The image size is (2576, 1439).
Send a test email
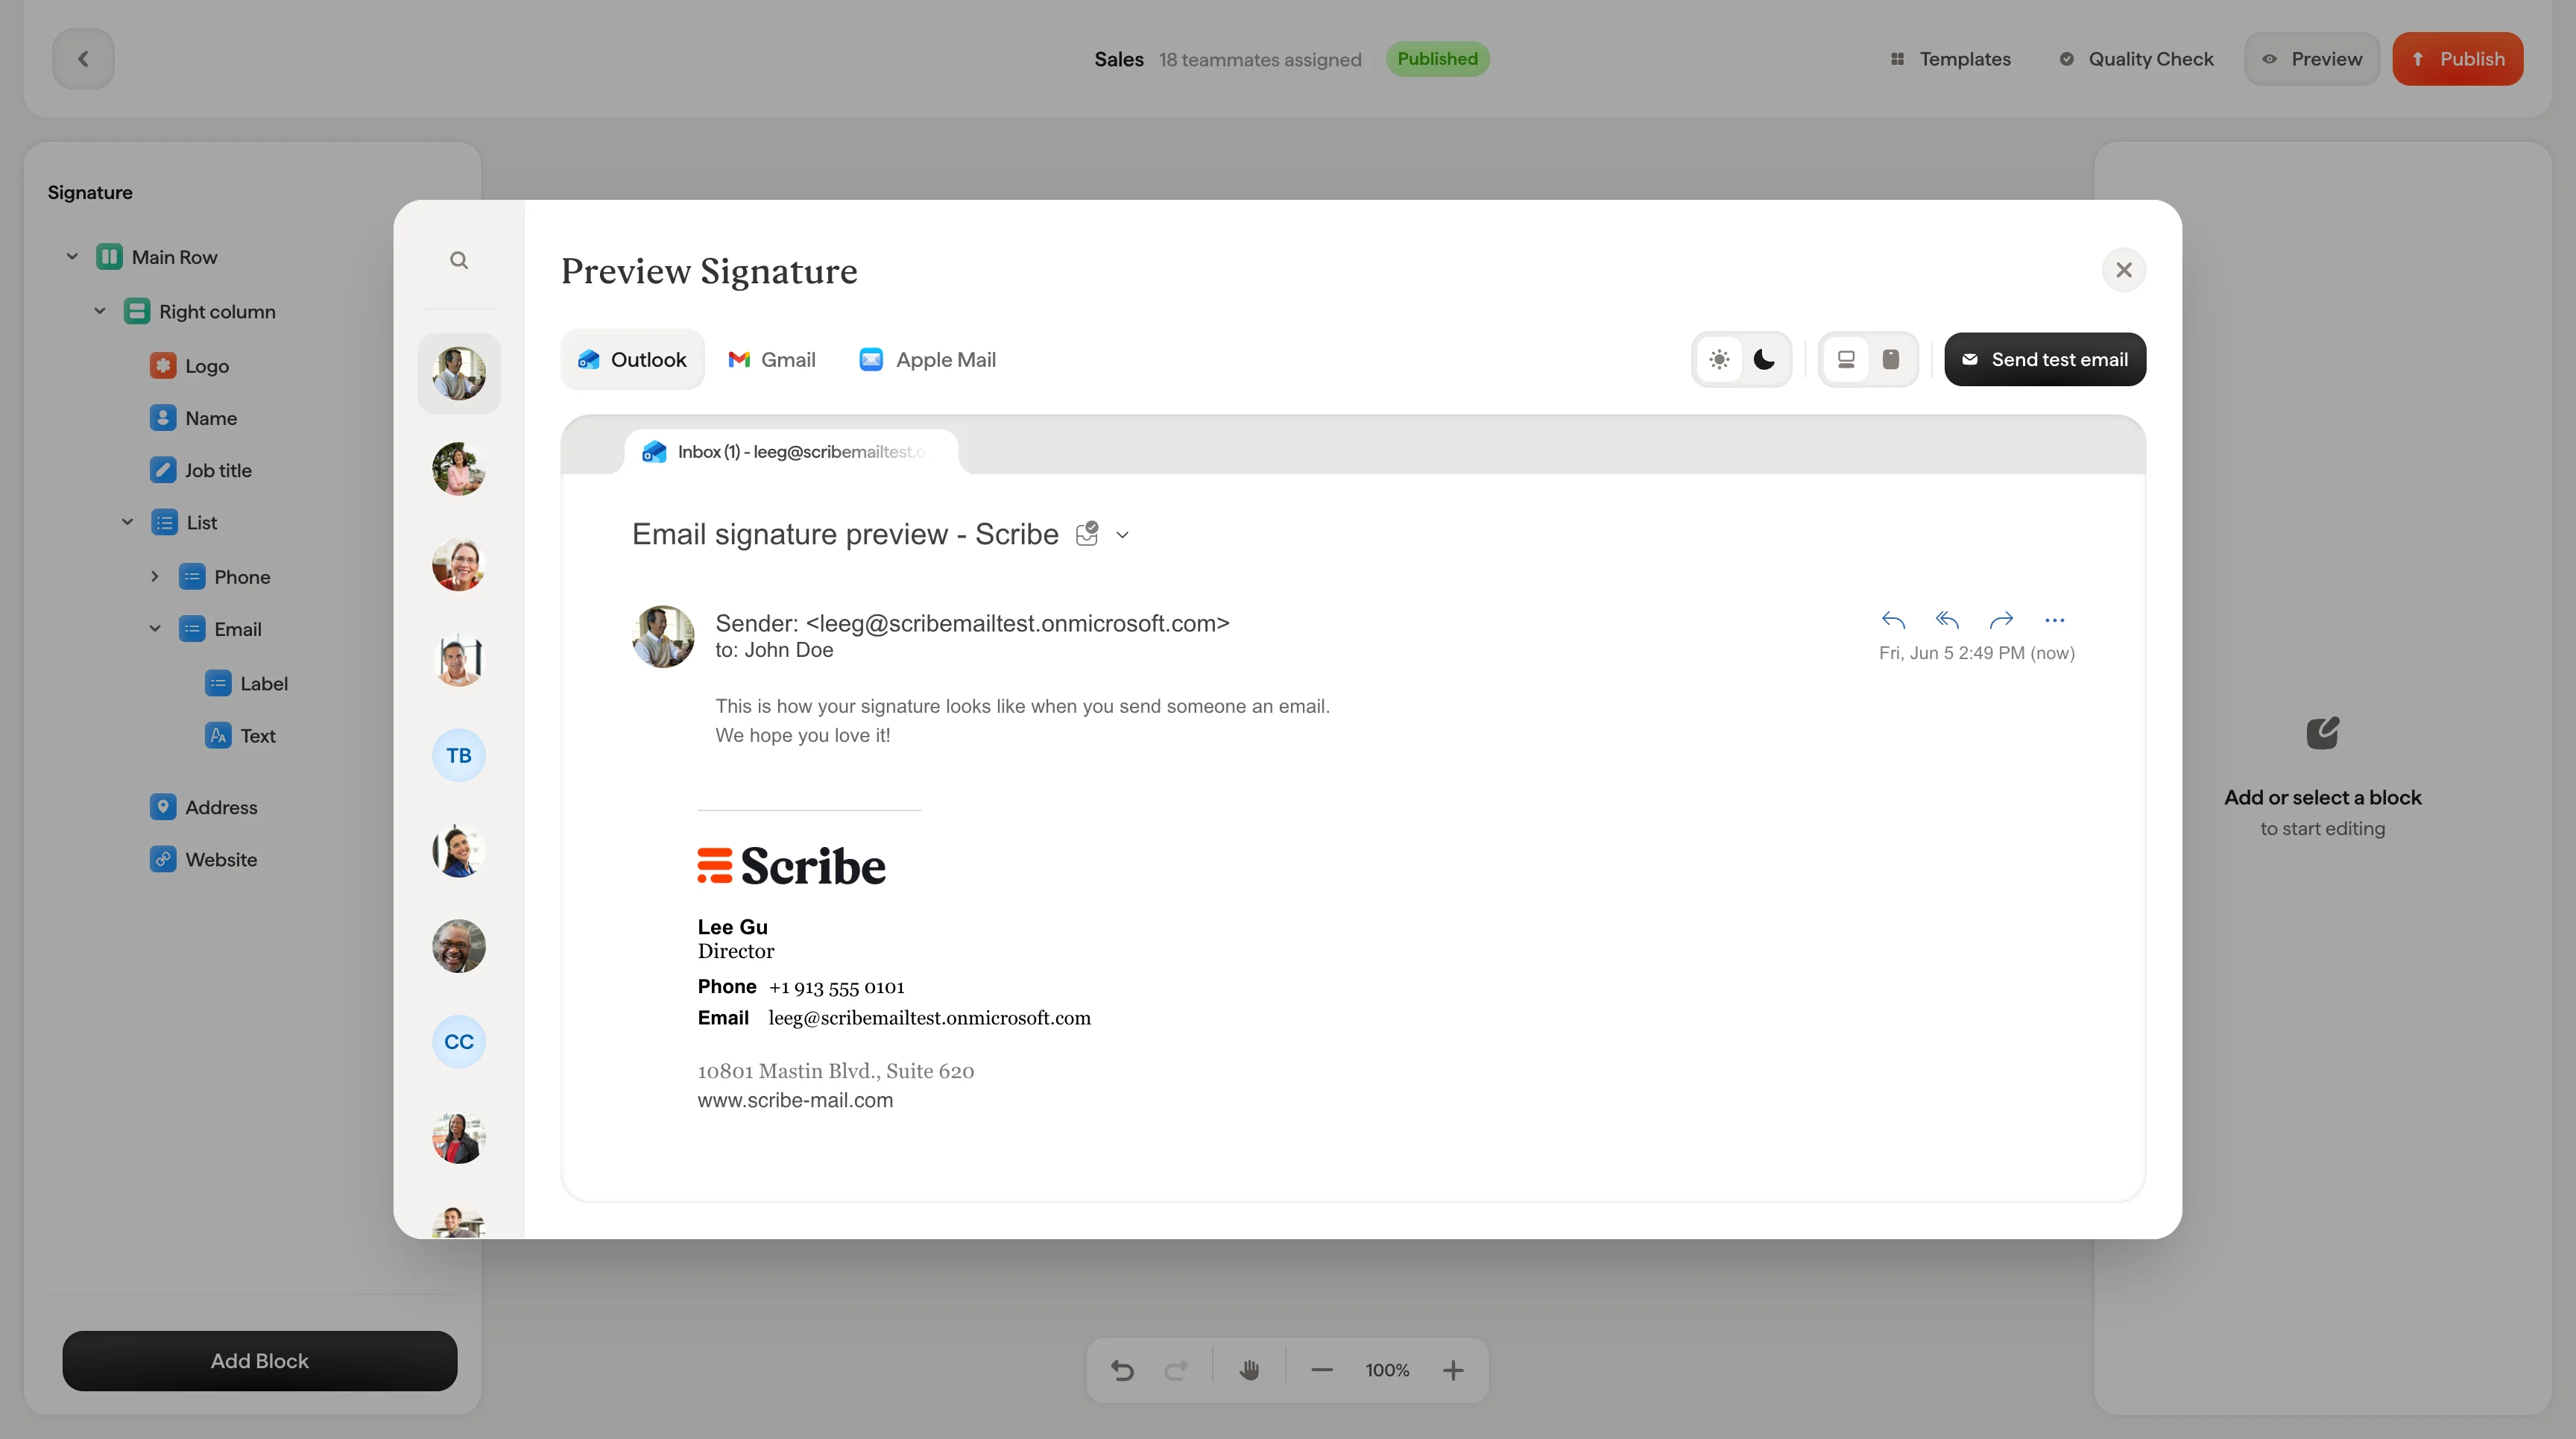(2045, 359)
